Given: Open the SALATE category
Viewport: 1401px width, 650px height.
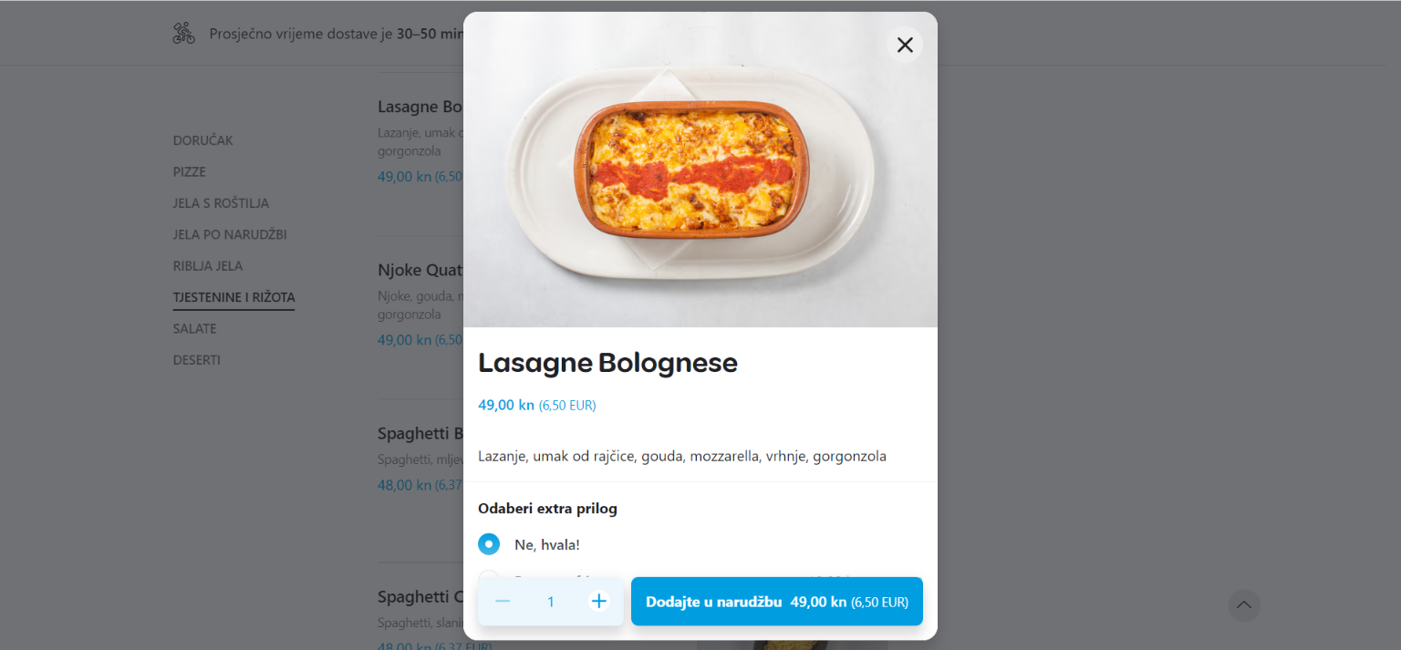Looking at the screenshot, I should click(x=195, y=328).
